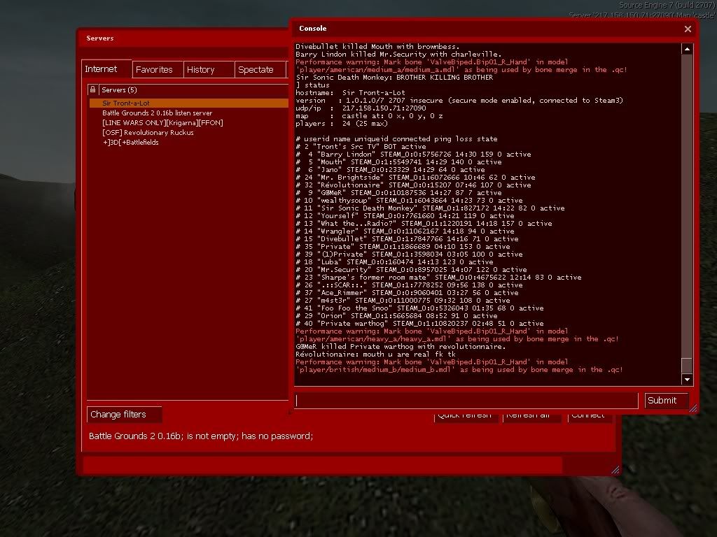Focus the console command input field

pyautogui.click(x=466, y=401)
